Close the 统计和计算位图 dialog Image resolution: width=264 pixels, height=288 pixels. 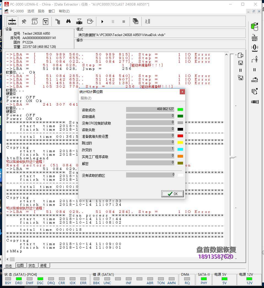coord(182,92)
